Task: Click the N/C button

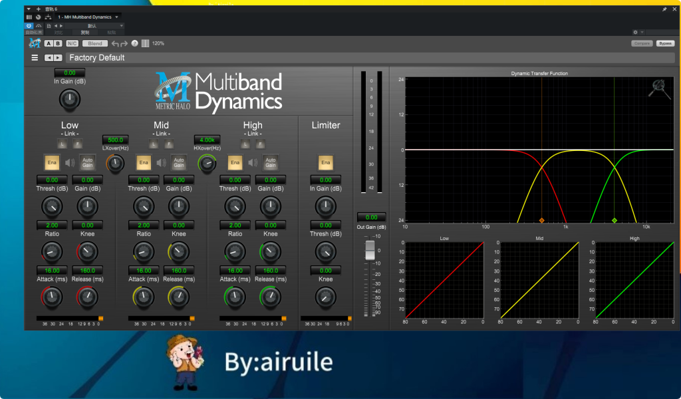Action: click(72, 43)
